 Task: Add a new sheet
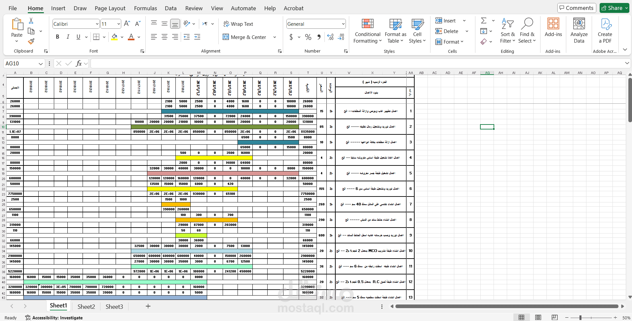click(148, 306)
